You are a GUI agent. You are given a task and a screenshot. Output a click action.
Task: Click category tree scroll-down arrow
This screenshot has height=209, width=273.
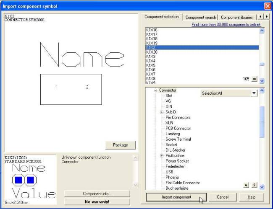pyautogui.click(x=262, y=187)
